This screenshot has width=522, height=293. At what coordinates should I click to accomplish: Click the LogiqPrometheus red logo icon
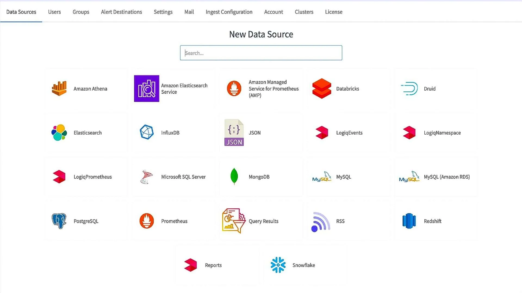pos(59,177)
